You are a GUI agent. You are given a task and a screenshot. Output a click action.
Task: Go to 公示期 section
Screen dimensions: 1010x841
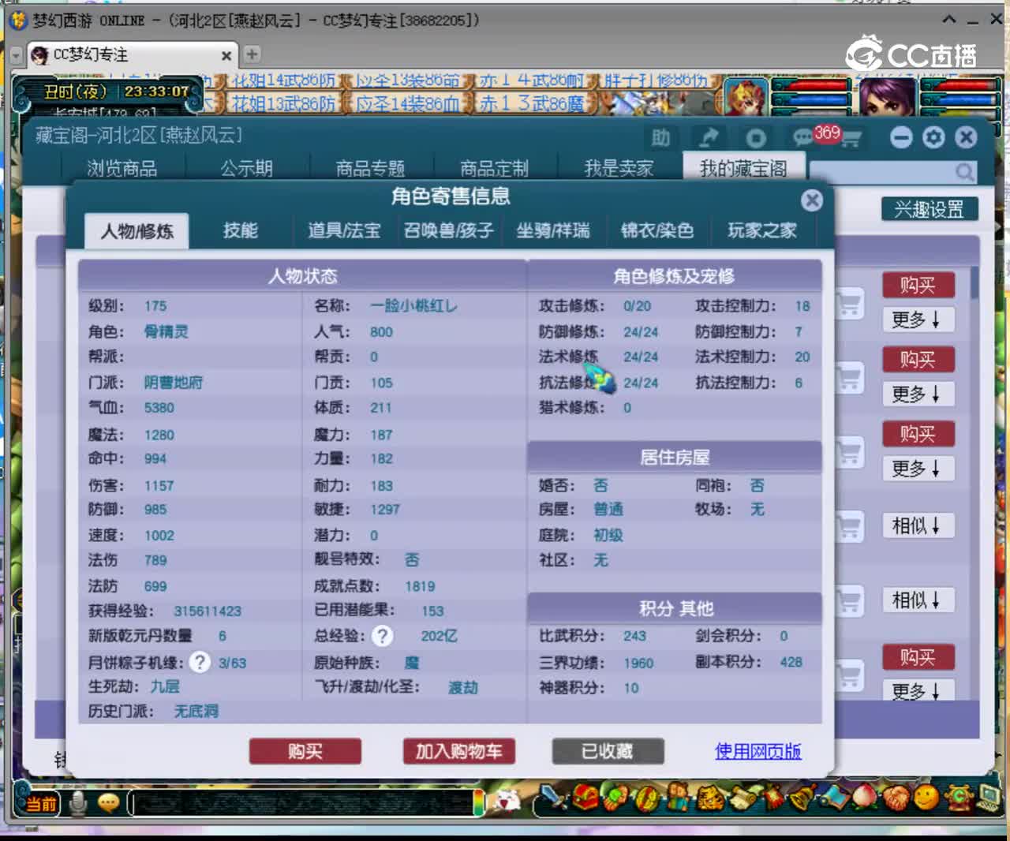[247, 168]
